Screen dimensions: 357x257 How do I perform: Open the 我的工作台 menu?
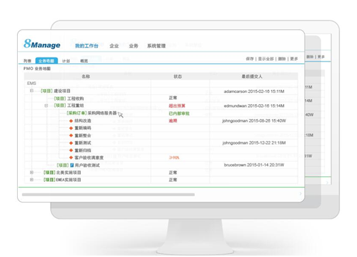tap(86, 46)
